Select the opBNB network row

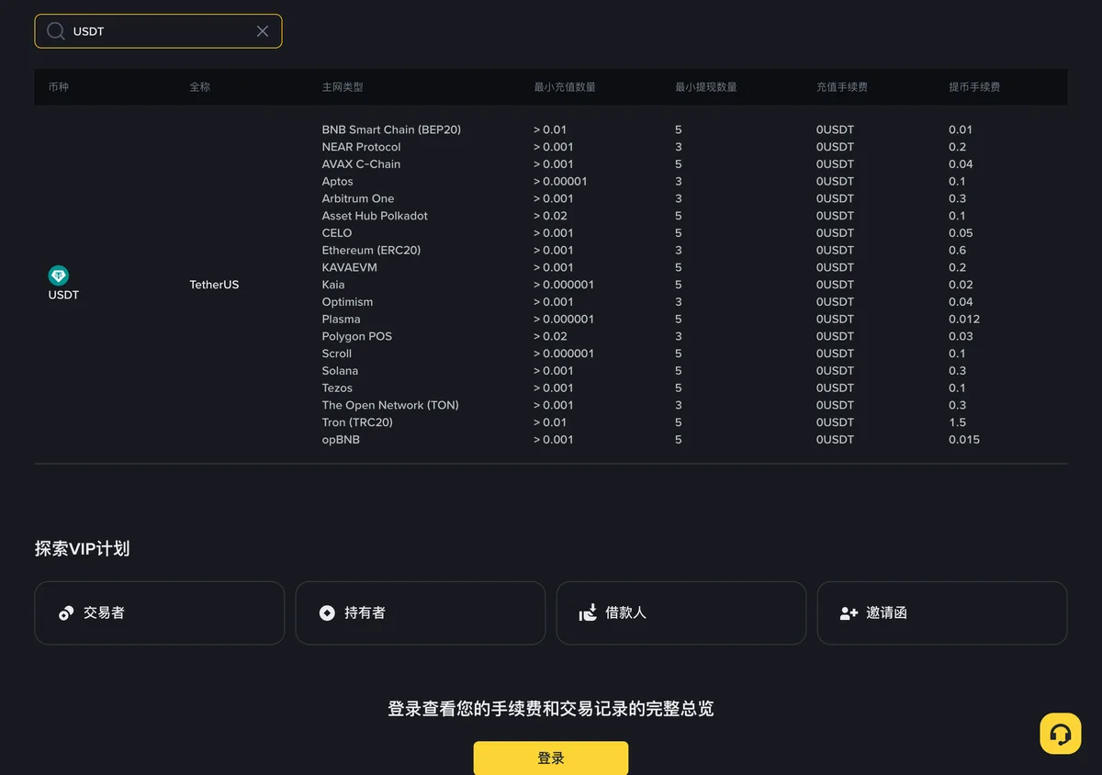(x=341, y=440)
